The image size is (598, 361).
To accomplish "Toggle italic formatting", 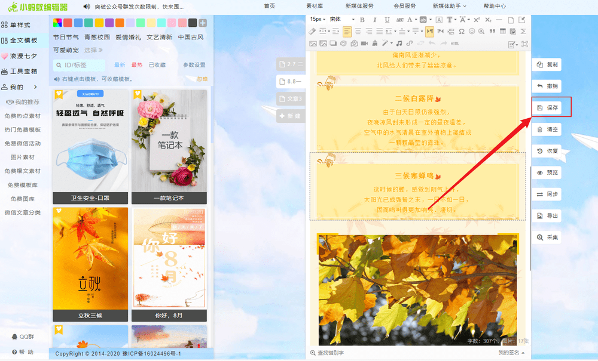I will pos(374,20).
